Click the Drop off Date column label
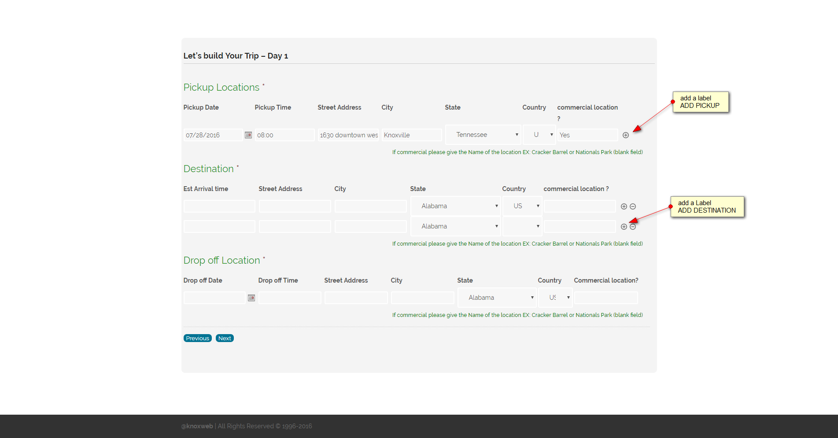838x438 pixels. tap(203, 280)
